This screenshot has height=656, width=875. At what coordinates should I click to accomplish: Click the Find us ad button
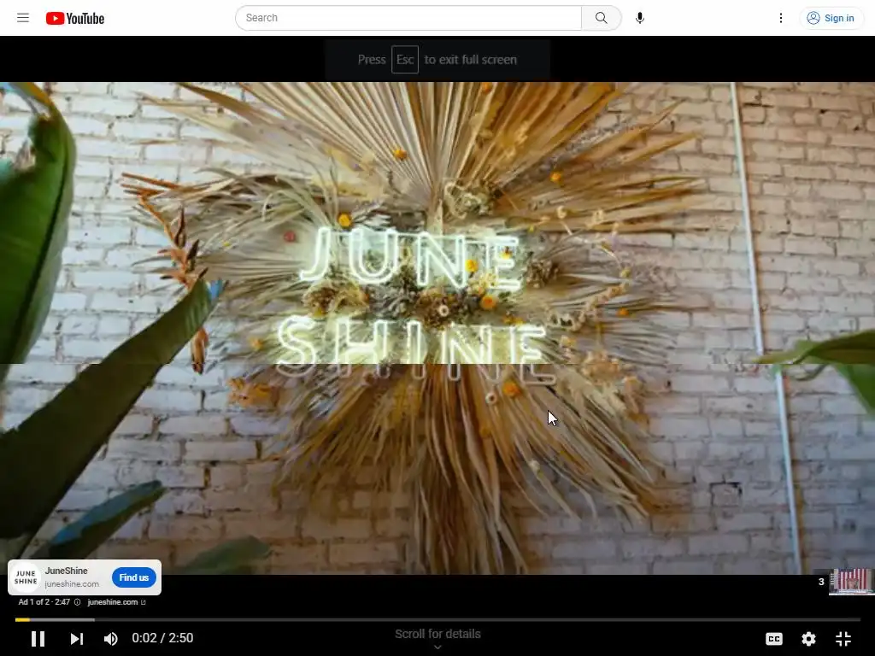[134, 577]
